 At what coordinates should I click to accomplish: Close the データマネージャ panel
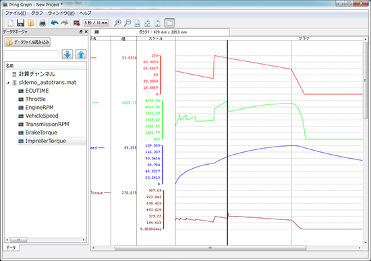(x=86, y=32)
